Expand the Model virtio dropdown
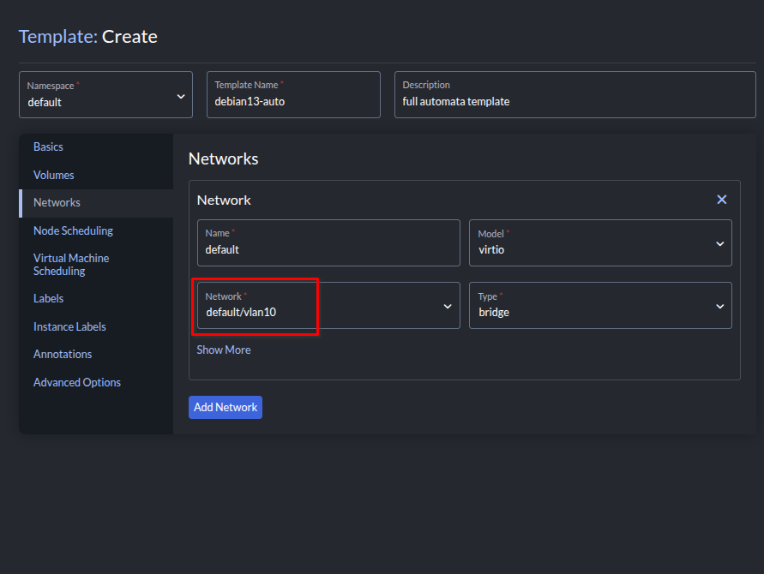 [x=599, y=243]
